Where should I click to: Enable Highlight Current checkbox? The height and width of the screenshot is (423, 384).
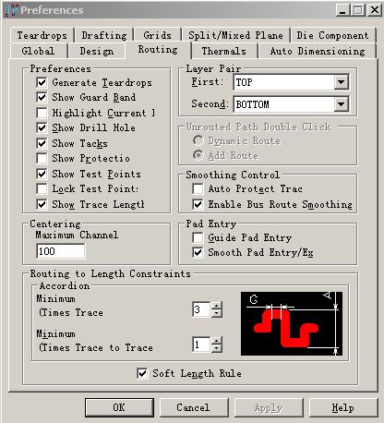click(x=42, y=113)
